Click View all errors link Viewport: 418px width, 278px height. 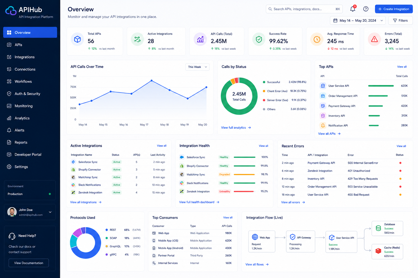click(293, 202)
